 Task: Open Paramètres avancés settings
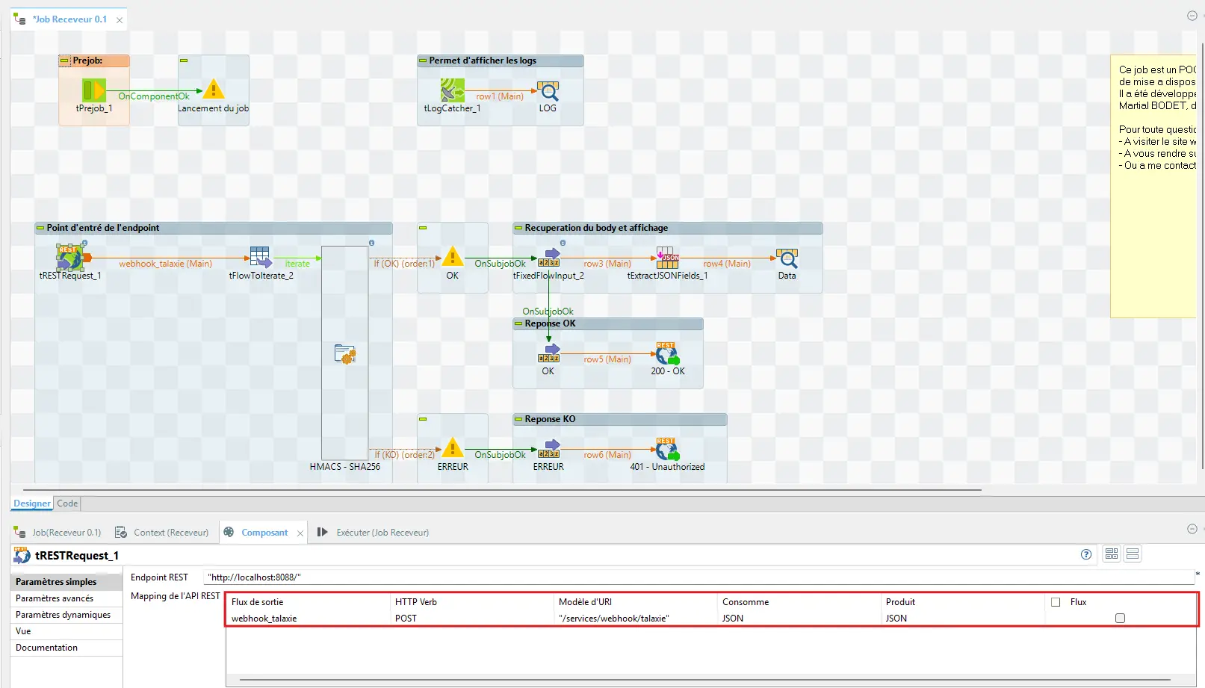tap(54, 598)
